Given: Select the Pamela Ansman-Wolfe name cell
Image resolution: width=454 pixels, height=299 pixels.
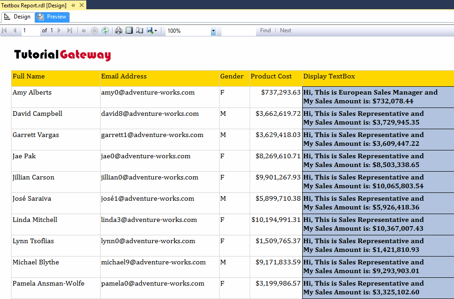Looking at the screenshot, I should pos(55,288).
